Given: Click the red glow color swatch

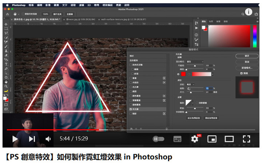Looking at the screenshot, I should (183, 74).
